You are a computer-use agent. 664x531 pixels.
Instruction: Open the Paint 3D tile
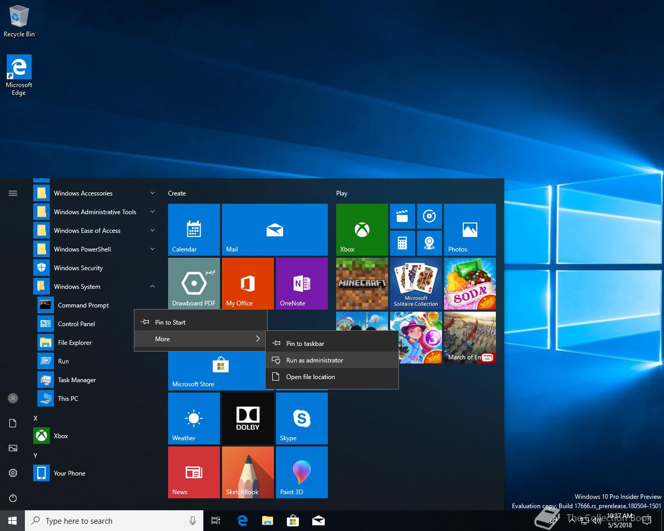(x=302, y=472)
